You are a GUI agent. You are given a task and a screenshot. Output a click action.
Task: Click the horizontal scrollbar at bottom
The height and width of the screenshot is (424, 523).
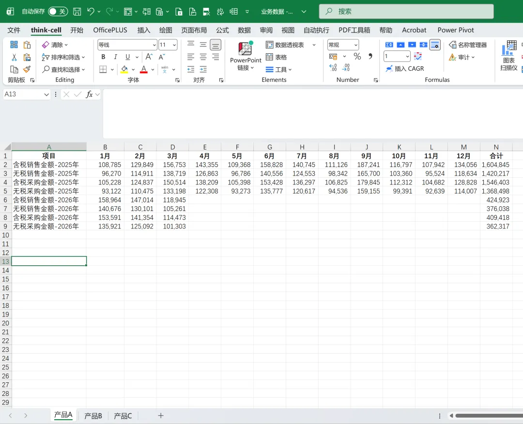coord(489,416)
